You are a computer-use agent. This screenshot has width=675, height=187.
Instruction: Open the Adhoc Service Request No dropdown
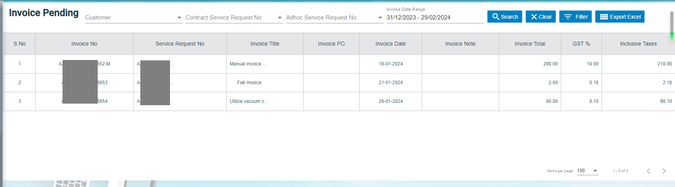334,18
